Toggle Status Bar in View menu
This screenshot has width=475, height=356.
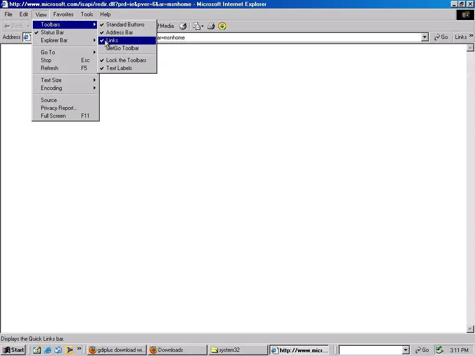click(x=65, y=32)
